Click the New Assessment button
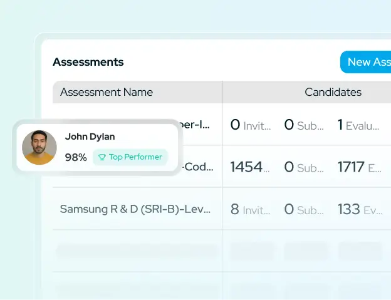Screen dimensions: 391x300 coord(365,62)
